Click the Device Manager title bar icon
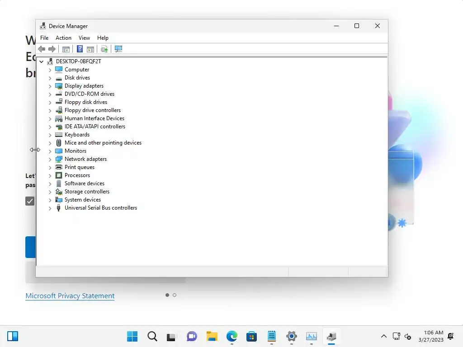This screenshot has width=463, height=347. (43, 26)
